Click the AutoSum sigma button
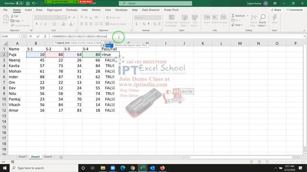Screen dimensions: 307x172 pos(238,16)
